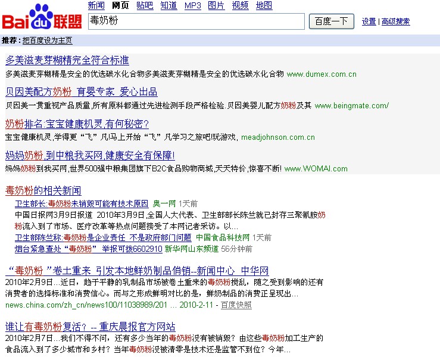This screenshot has width=440, height=357.
Task: Open ad 贝因美配方奶粉 育婴专家 爱心出品
Action: click(81, 92)
